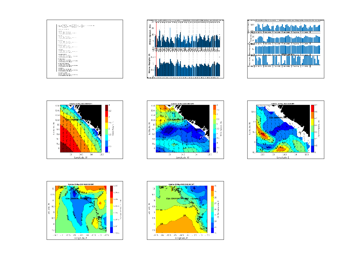The width and height of the screenshot is (358, 269).
Task: Click the Wind Speed, kts bar panel
Action: pos(187,34)
